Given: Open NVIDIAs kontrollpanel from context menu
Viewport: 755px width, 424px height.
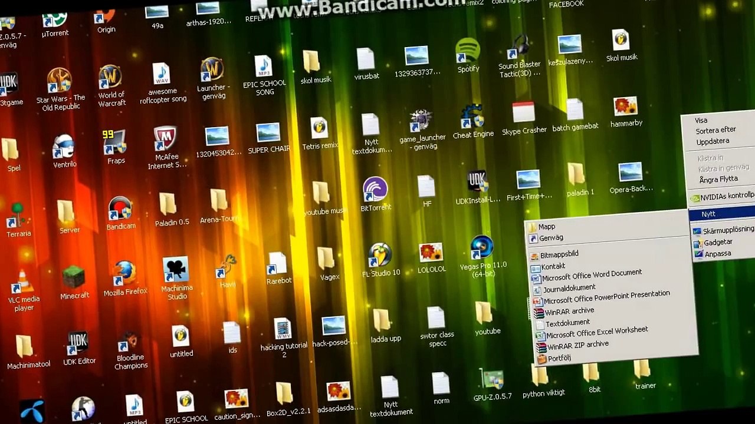Looking at the screenshot, I should (723, 197).
